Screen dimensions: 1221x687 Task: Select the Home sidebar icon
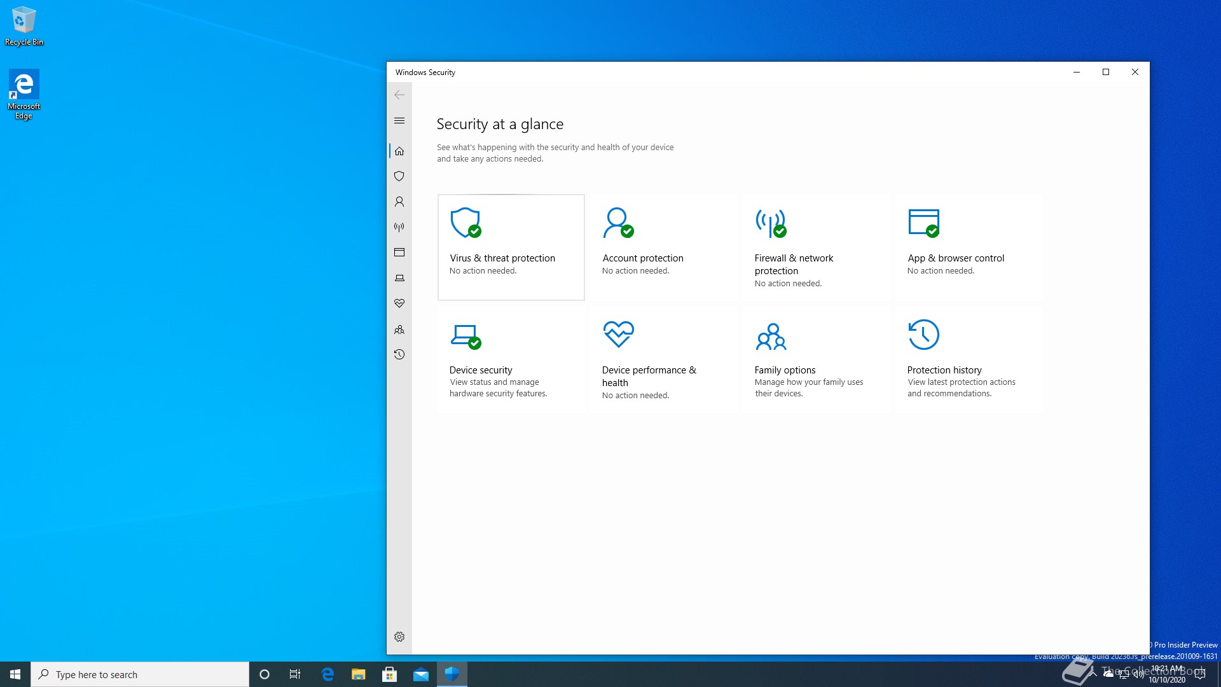399,151
